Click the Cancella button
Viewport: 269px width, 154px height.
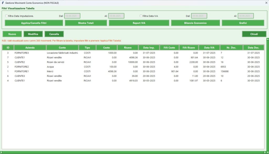(54, 34)
